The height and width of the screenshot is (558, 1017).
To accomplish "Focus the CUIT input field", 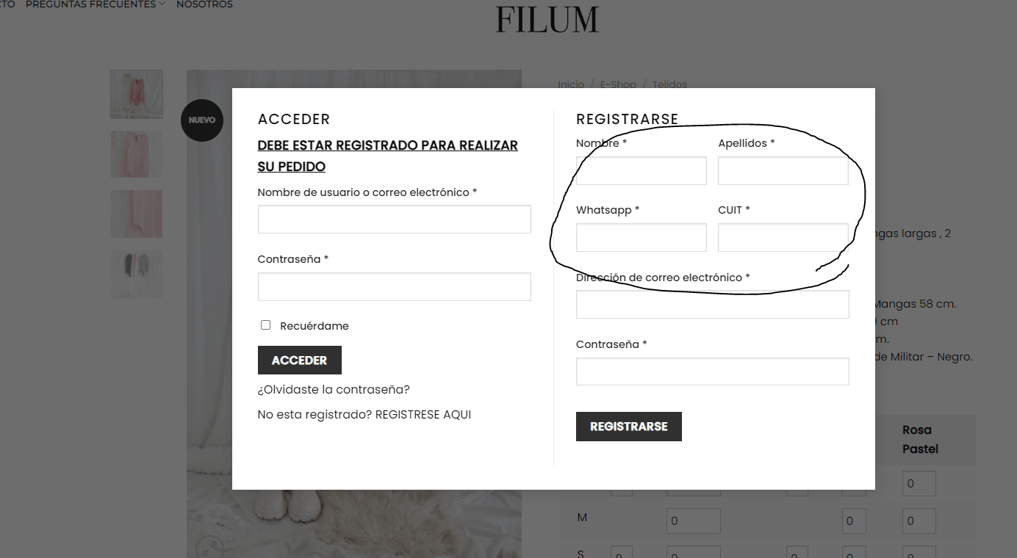I will coord(783,238).
